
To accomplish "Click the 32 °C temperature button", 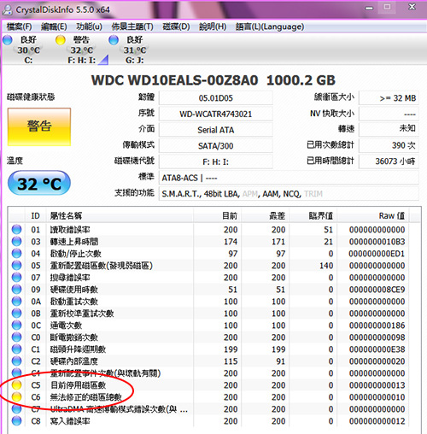I will click(x=39, y=183).
